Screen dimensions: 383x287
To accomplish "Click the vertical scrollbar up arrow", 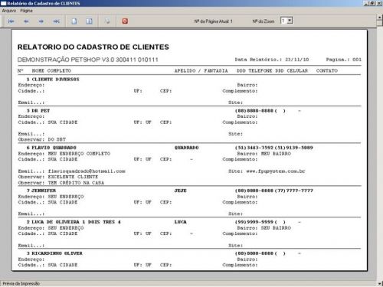I will (x=380, y=18).
